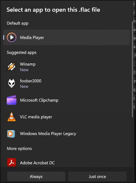Viewport: 136px width, 183px height.
Task: Select the Microsoft Clipchamp purple icon
Action: (x=11, y=100)
